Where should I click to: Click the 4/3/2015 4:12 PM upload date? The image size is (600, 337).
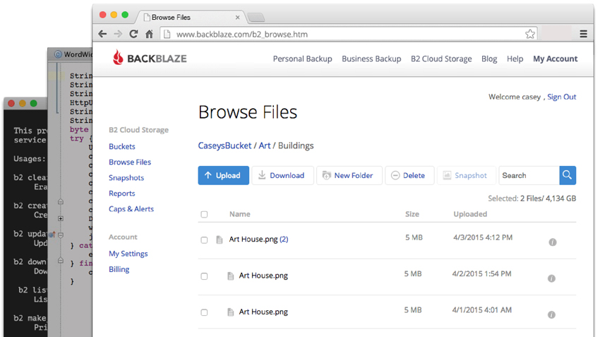(483, 237)
